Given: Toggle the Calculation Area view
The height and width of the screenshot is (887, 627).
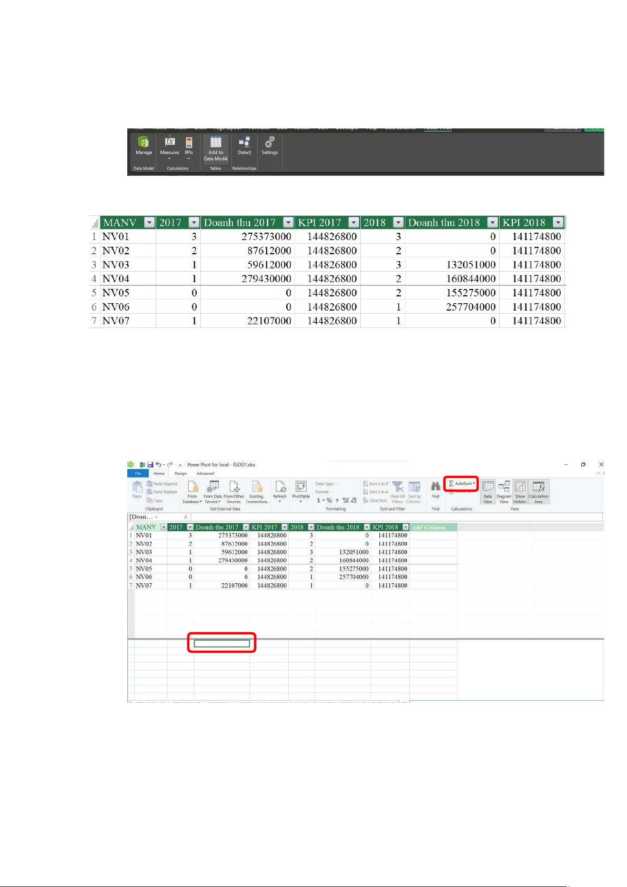Looking at the screenshot, I should point(538,487).
